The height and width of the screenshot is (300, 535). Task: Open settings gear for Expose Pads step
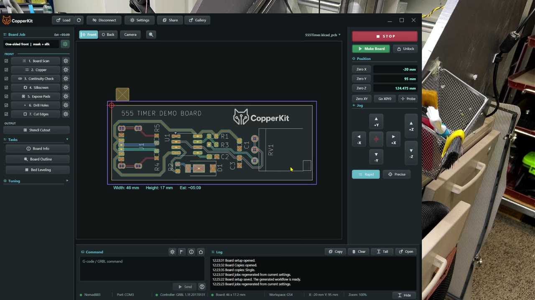pyautogui.click(x=66, y=96)
